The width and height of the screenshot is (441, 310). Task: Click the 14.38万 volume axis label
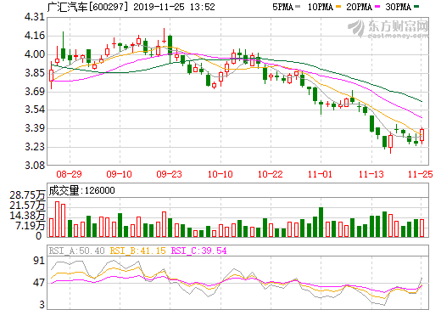tap(27, 216)
